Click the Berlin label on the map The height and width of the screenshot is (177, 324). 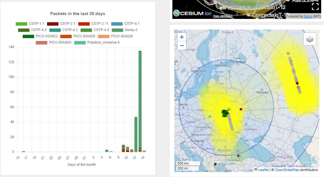pyautogui.click(x=184, y=104)
